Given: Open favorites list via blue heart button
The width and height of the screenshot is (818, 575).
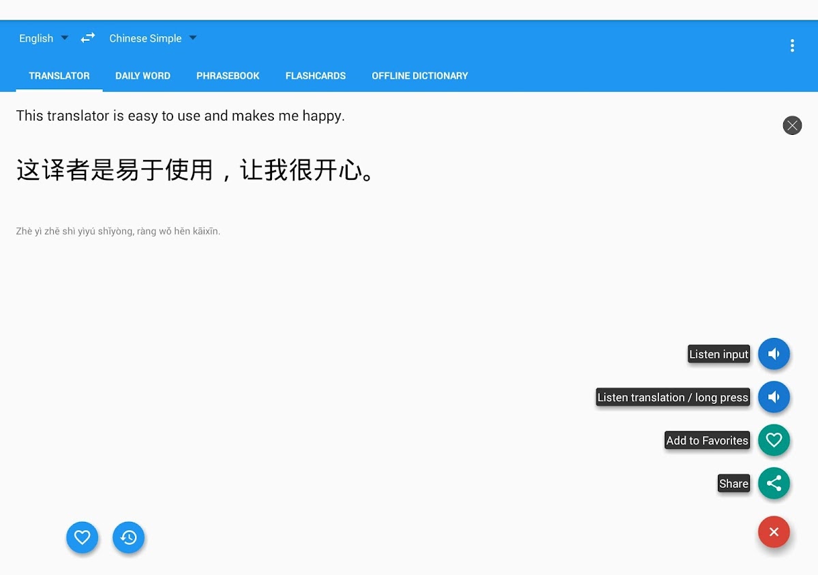Looking at the screenshot, I should tap(82, 538).
